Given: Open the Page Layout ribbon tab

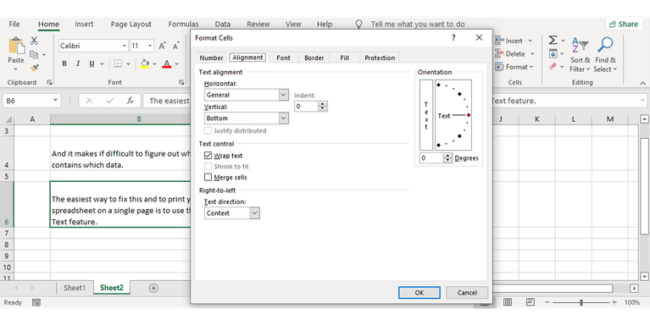Looking at the screenshot, I should coord(131,25).
